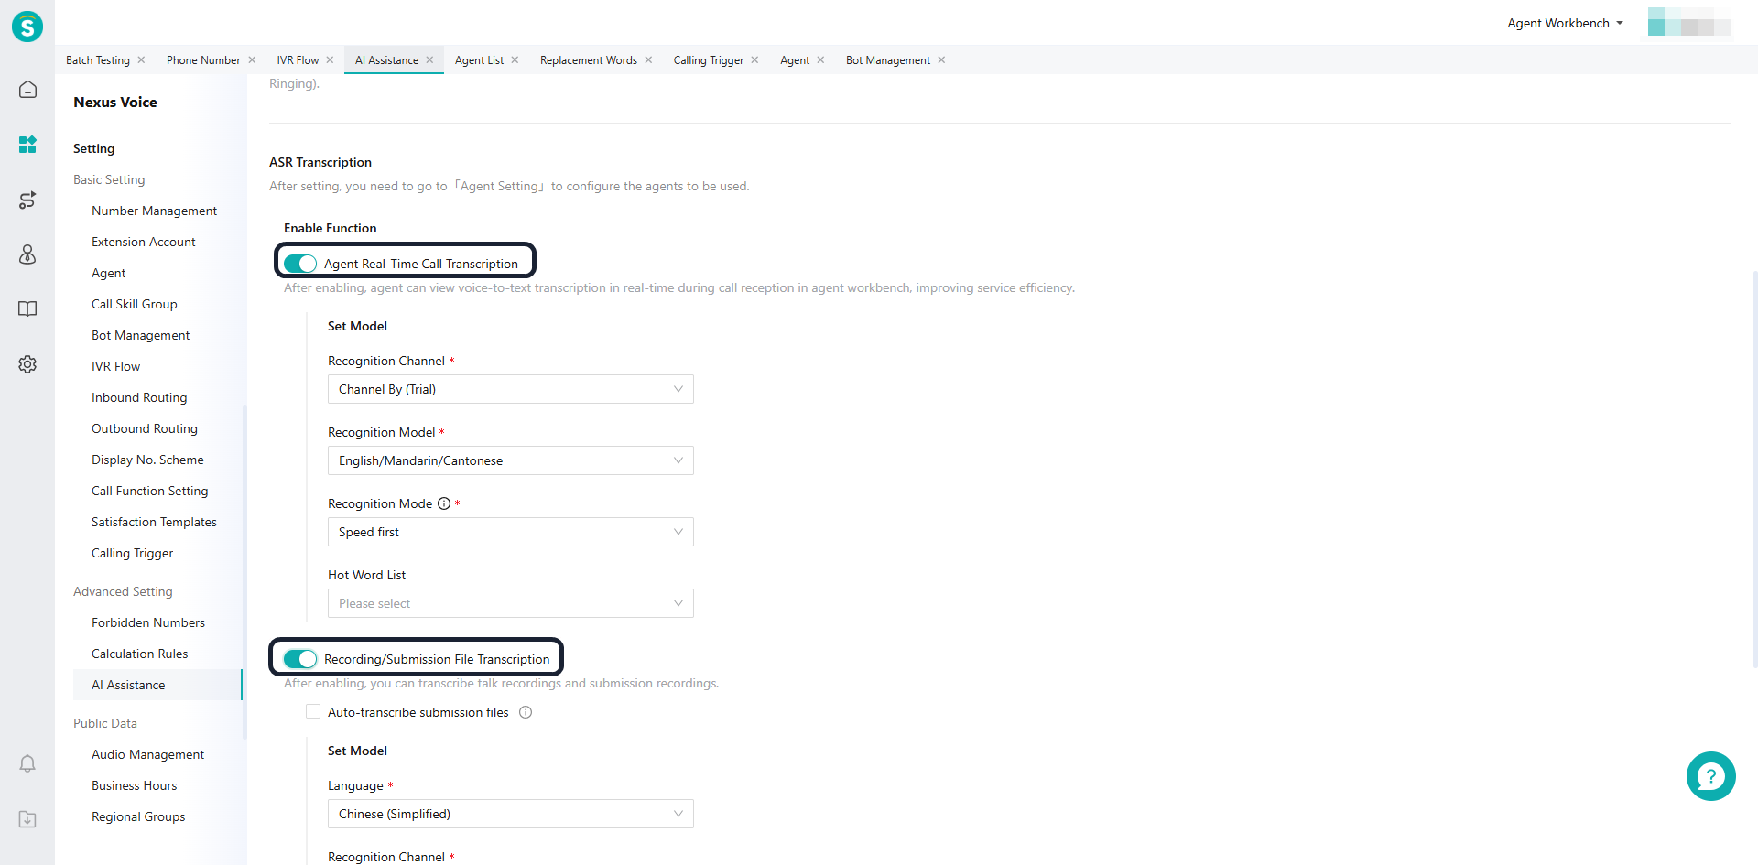
Task: Click the user avatar at top right
Action: [1688, 22]
